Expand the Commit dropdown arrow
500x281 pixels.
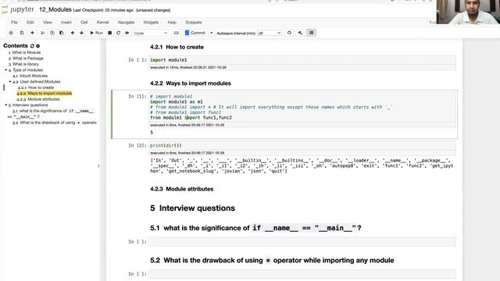pos(211,33)
